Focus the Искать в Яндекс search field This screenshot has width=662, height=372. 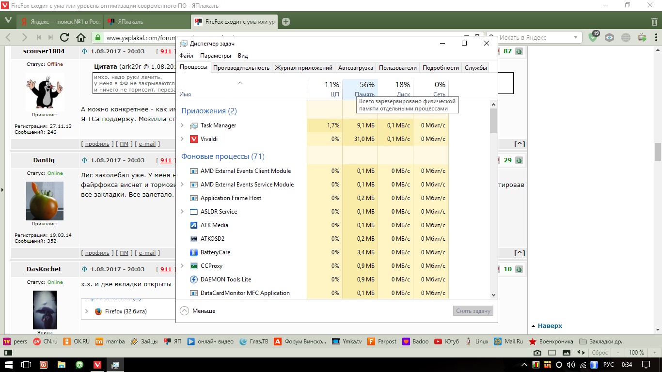pos(535,37)
